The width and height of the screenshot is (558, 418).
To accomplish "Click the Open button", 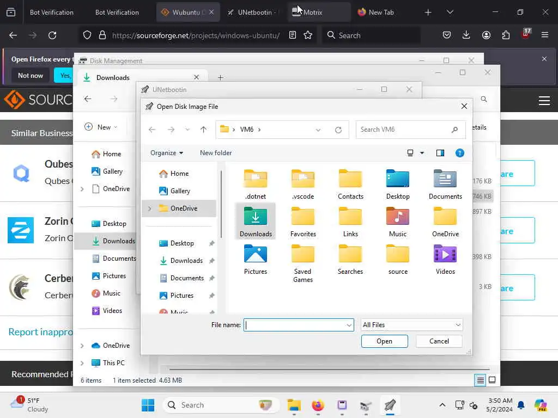I will (384, 341).
